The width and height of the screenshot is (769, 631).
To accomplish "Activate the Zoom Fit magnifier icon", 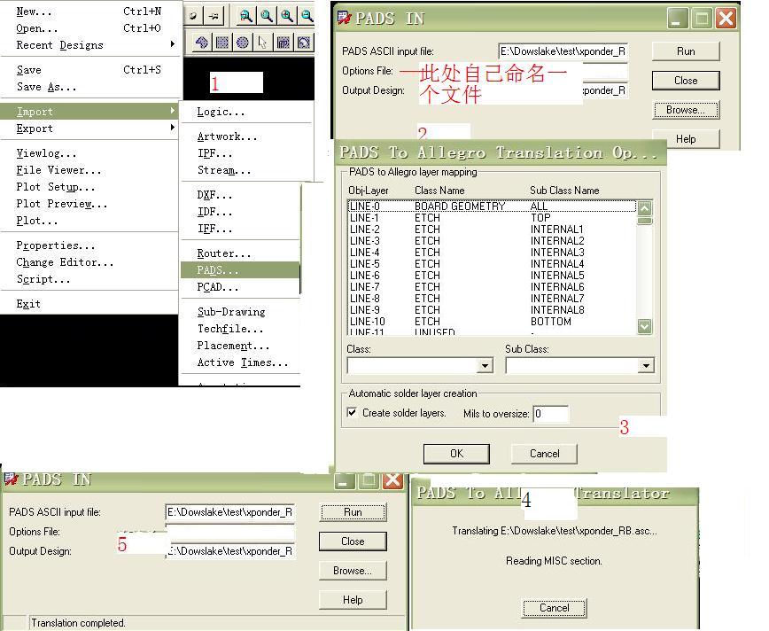I will [246, 15].
